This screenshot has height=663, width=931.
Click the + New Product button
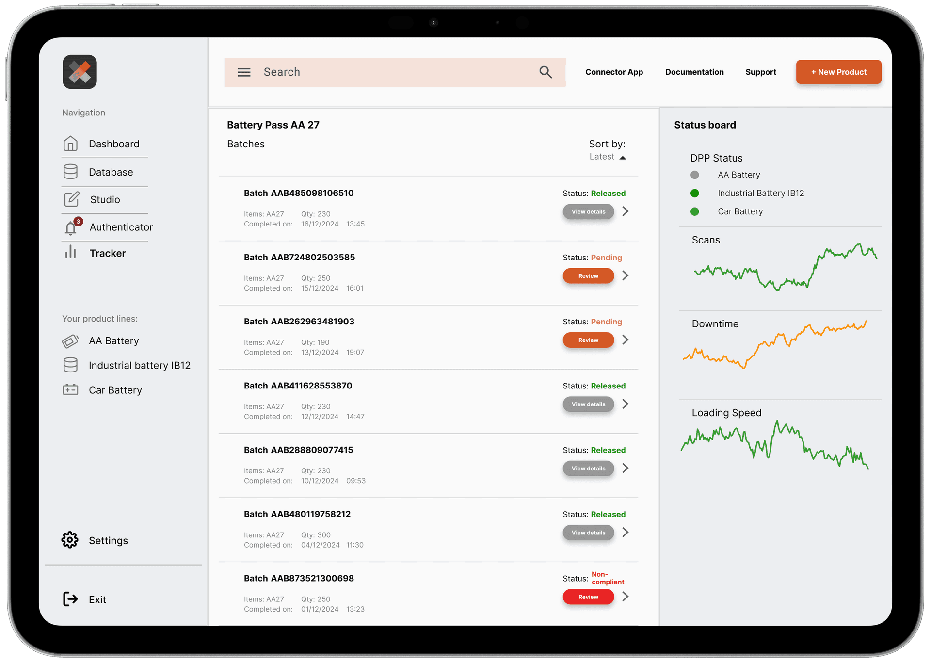coord(838,72)
